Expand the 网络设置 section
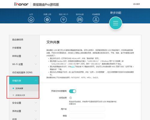Image resolution: width=150 pixels, height=120 pixels. pos(24,56)
